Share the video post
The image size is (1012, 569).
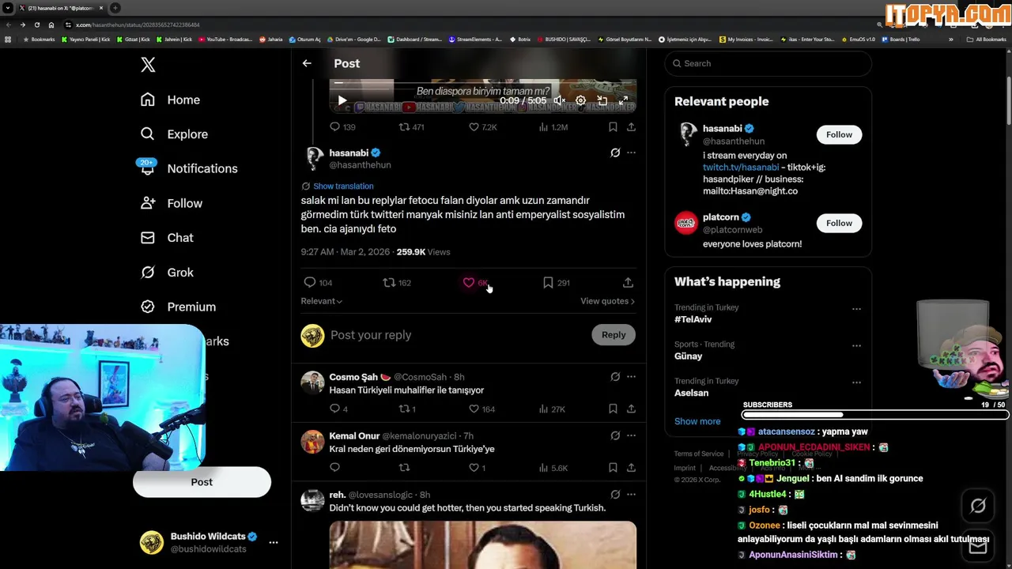click(631, 126)
